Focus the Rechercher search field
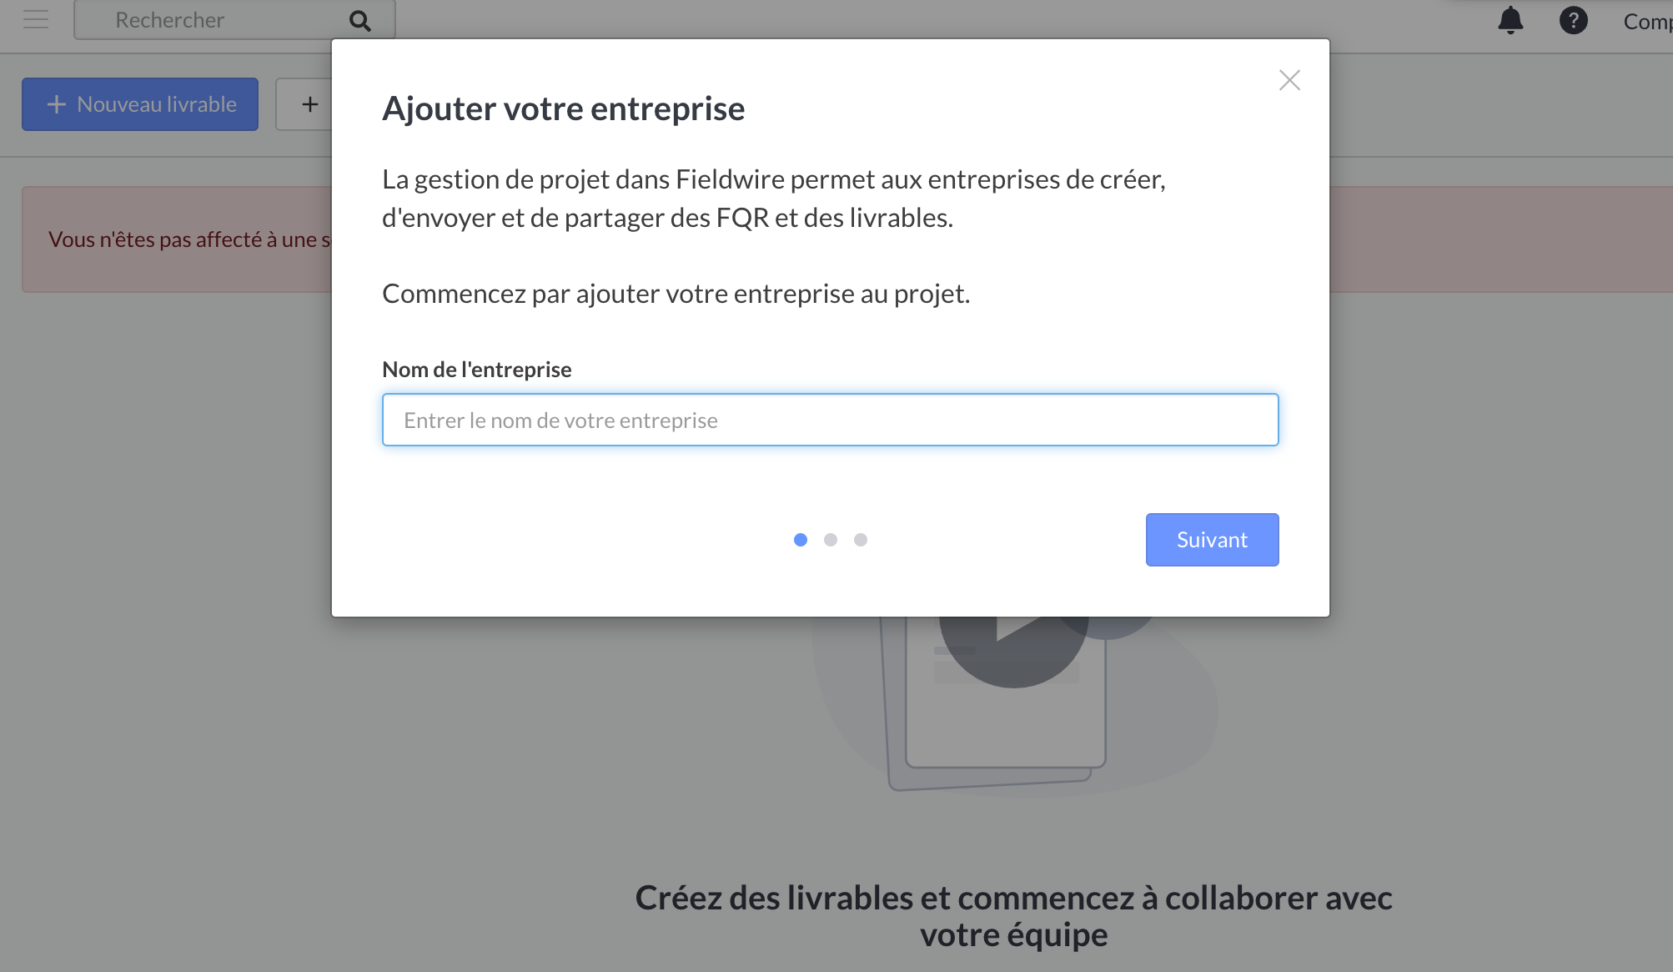Image resolution: width=1673 pixels, height=972 pixels. 208,20
